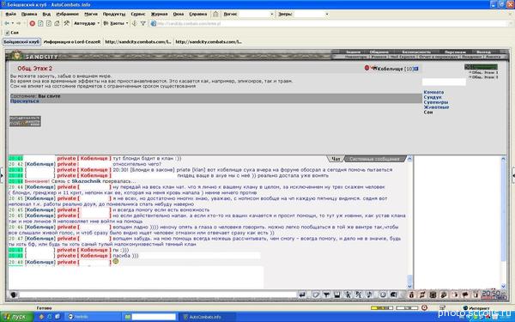
Task: Open the Сундук link
Action: 433,97
